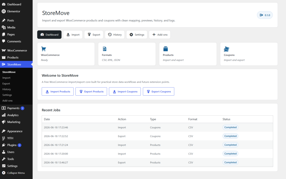
Task: Click the Type column header
Action: coord(153,119)
